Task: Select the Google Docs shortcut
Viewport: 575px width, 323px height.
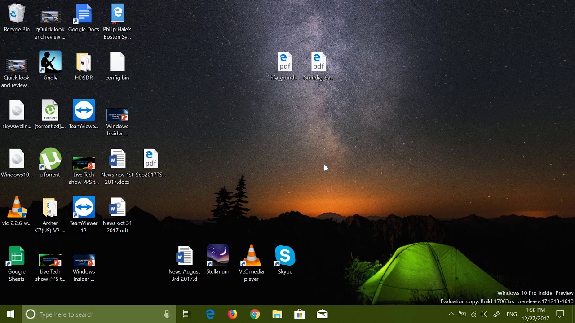Action: click(84, 18)
